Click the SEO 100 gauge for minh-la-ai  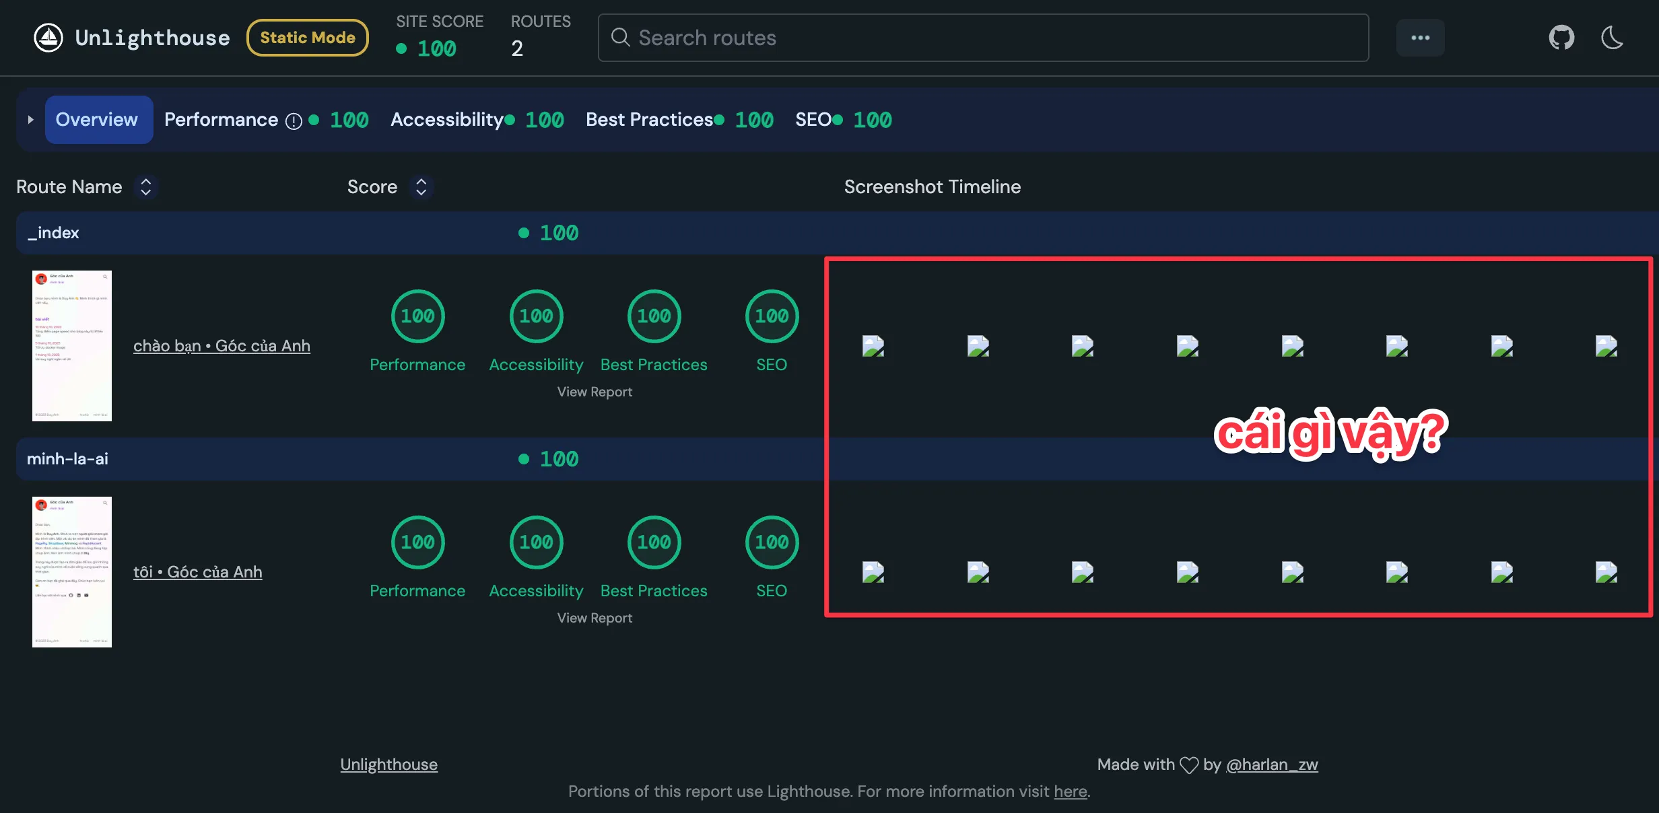[x=772, y=542]
